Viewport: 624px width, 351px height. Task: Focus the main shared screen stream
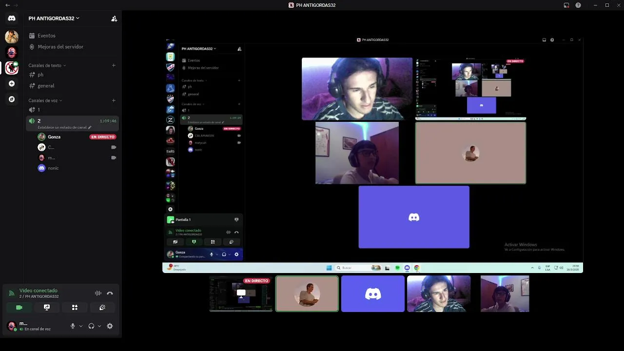point(372,155)
